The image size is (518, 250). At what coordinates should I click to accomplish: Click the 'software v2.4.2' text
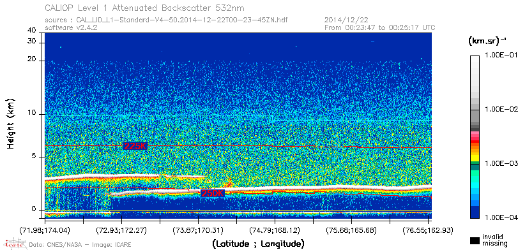click(x=71, y=27)
